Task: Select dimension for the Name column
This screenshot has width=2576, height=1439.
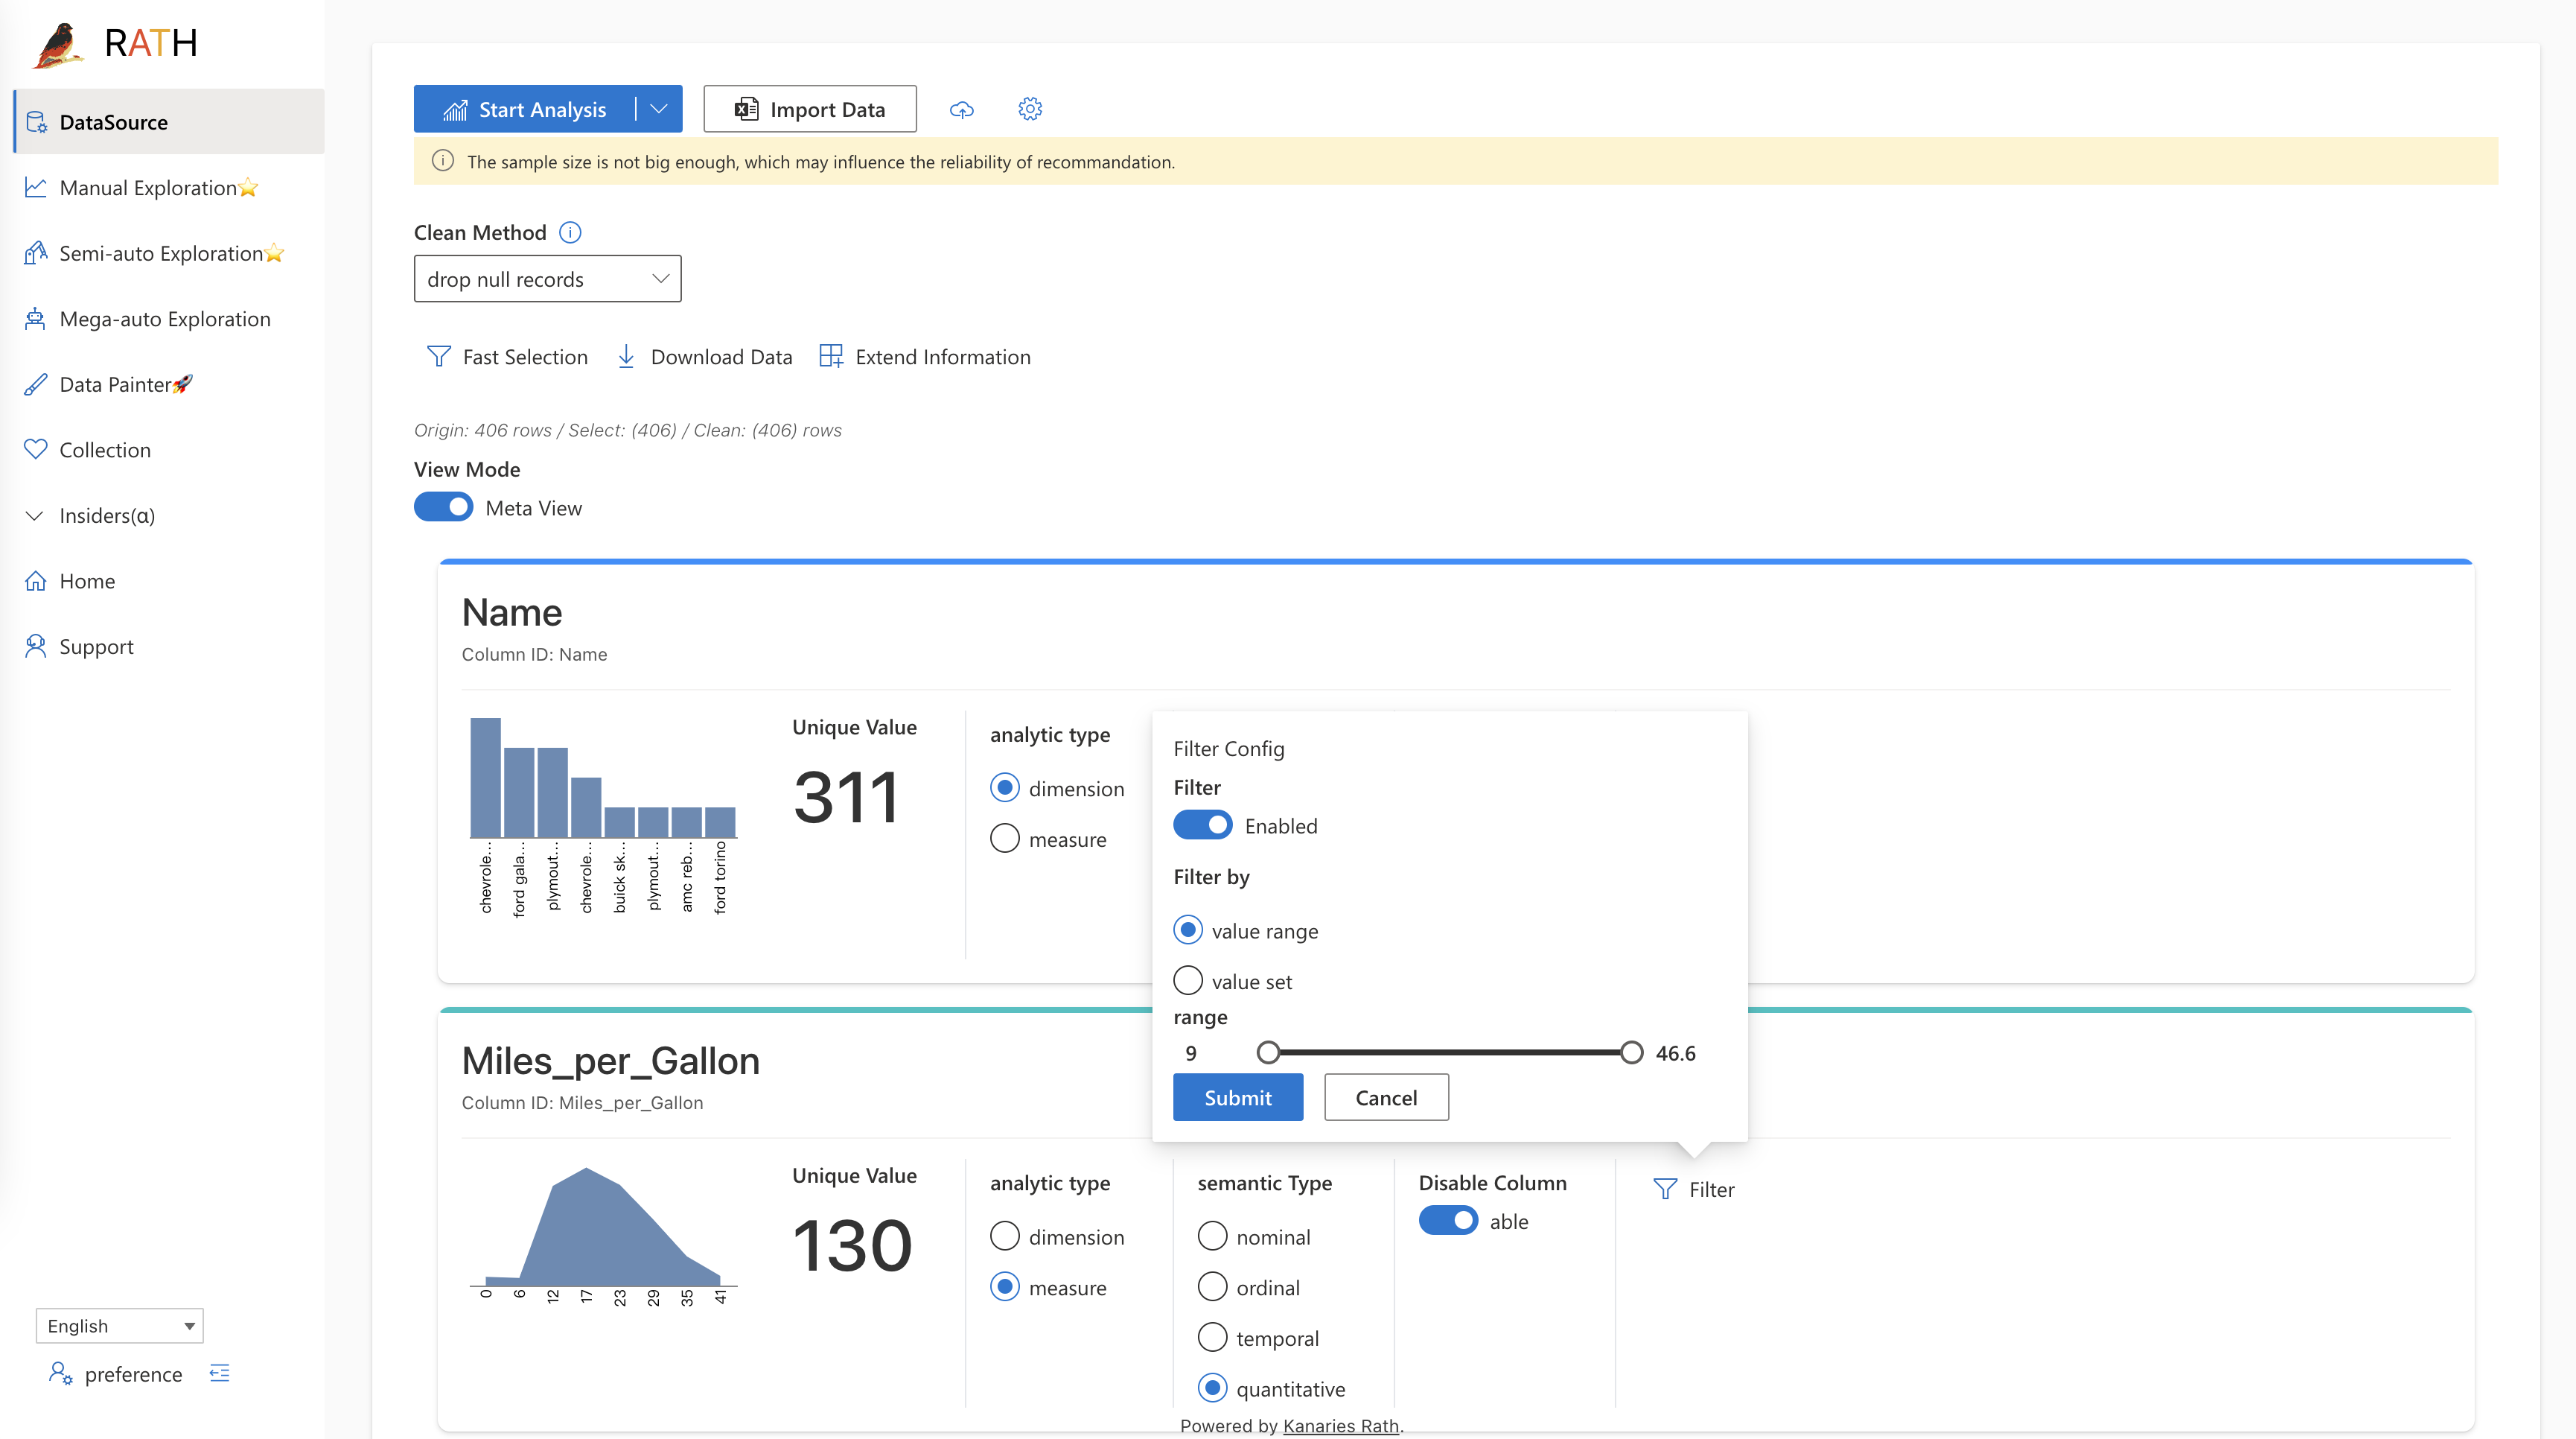Action: tap(1005, 787)
